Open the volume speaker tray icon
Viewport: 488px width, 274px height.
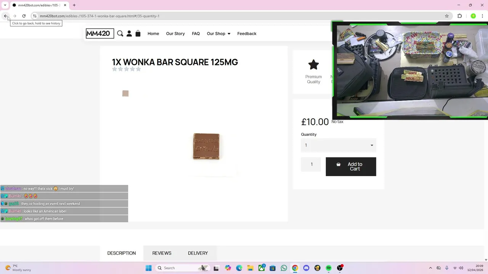point(461,268)
